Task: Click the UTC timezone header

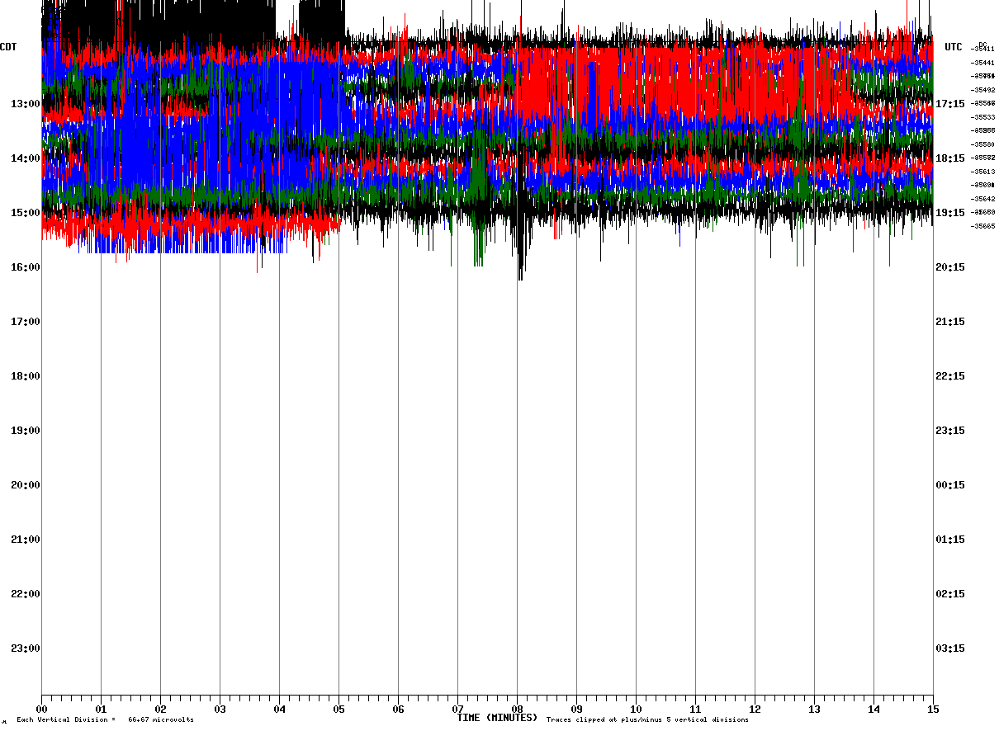Action: click(954, 47)
